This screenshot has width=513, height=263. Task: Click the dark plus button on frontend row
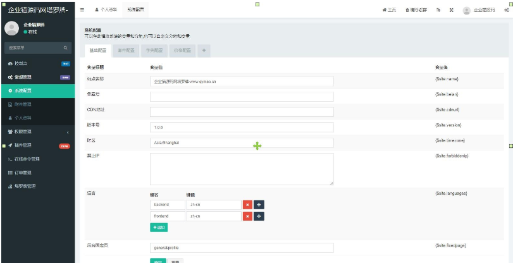259,216
